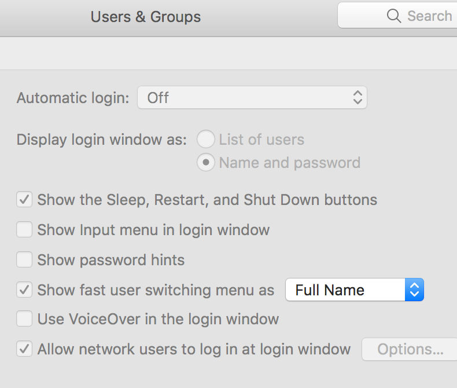The height and width of the screenshot is (388, 457).
Task: Tick the Show password hints checkbox
Action: tap(24, 259)
